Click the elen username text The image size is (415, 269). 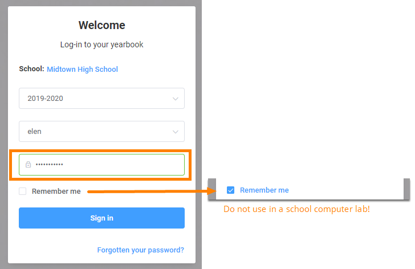point(35,132)
